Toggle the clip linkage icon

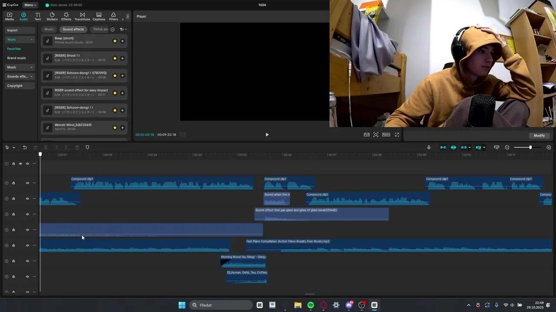tap(464, 147)
